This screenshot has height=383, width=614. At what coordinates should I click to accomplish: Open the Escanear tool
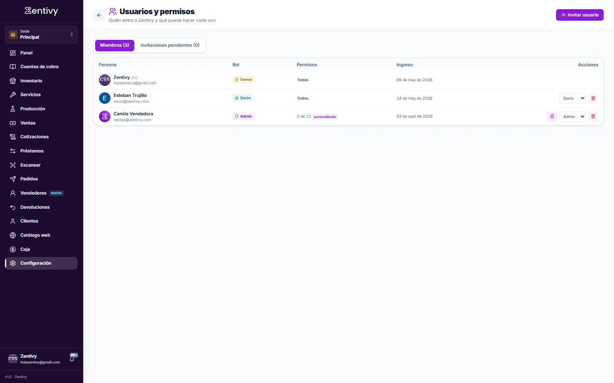coord(41,165)
